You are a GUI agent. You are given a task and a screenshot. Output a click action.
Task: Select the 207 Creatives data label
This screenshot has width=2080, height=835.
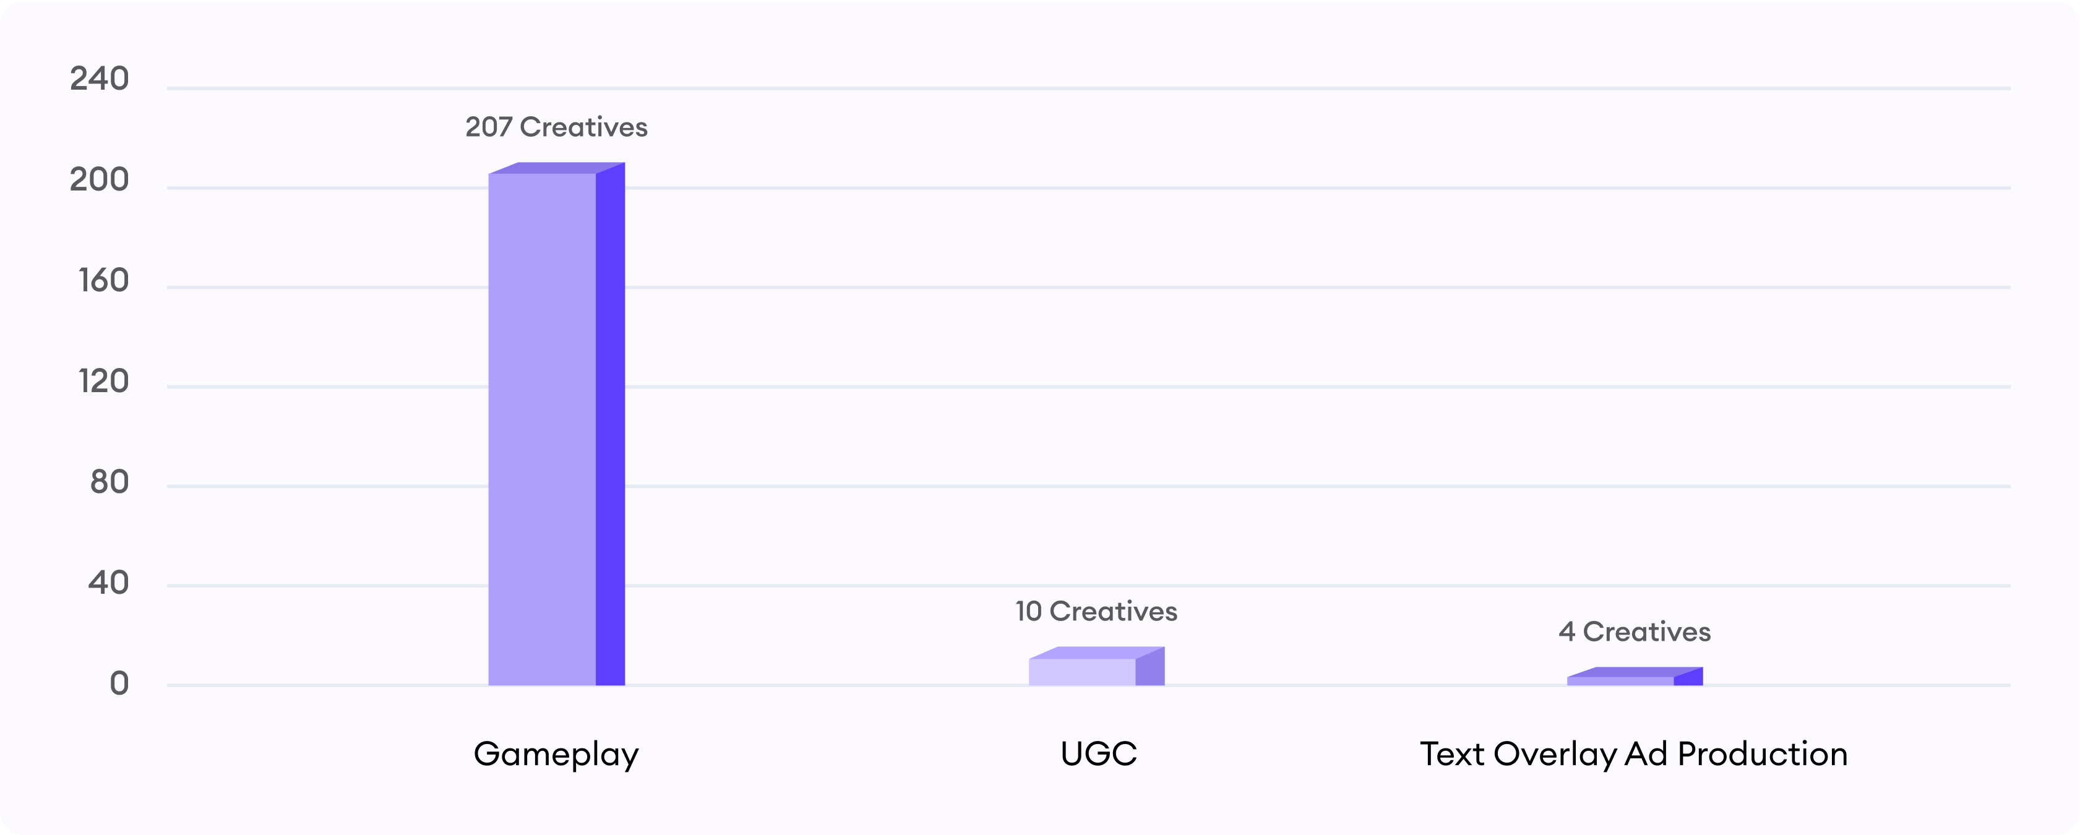pos(556,127)
